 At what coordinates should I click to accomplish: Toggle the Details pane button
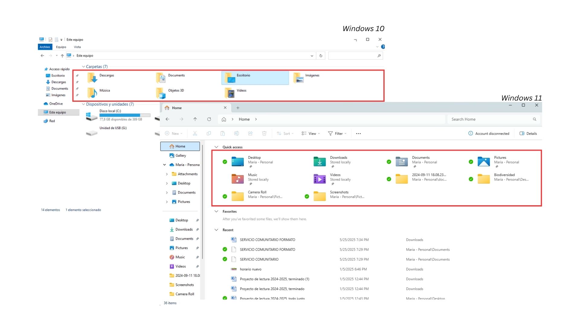(x=528, y=133)
